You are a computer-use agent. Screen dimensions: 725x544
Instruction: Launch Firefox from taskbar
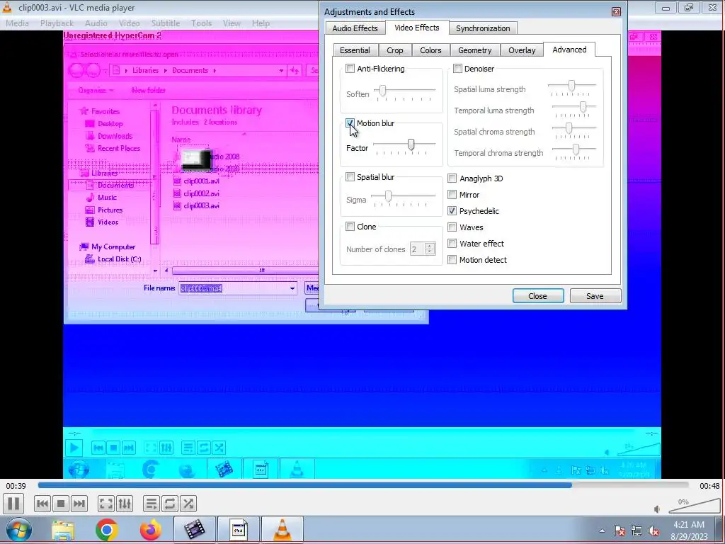coord(150,530)
